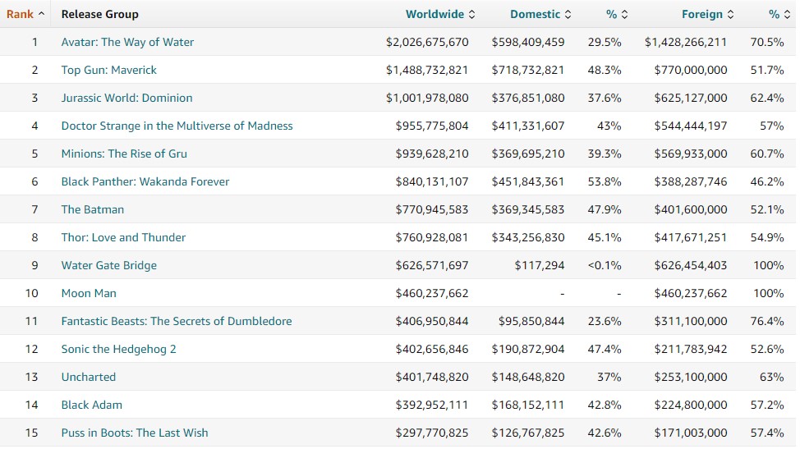This screenshot has width=800, height=449.
Task: Open Black Adam release link
Action: [92, 405]
